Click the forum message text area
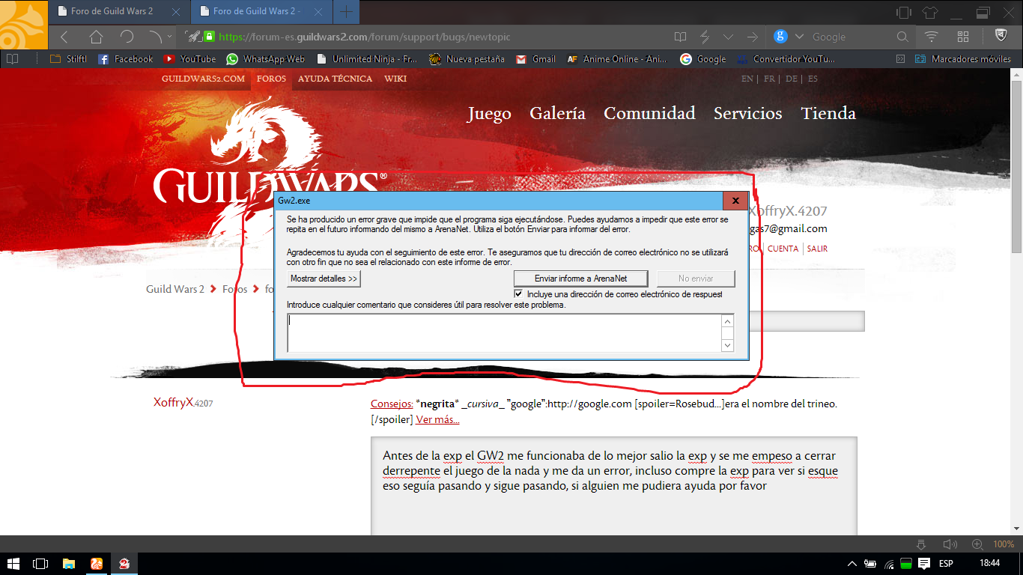 pyautogui.click(x=613, y=487)
